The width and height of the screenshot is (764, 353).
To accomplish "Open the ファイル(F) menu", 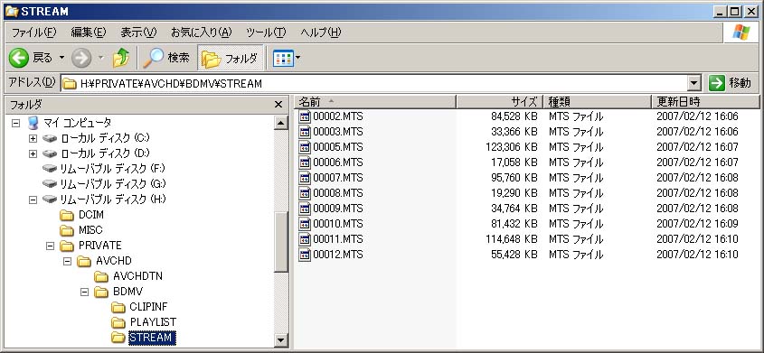I will tap(33, 33).
